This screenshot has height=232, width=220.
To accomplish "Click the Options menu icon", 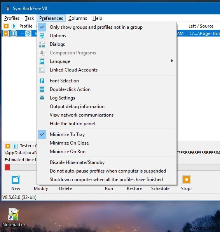I will click(x=42, y=36).
